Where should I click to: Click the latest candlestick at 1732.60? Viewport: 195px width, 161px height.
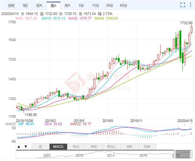pos(192,30)
